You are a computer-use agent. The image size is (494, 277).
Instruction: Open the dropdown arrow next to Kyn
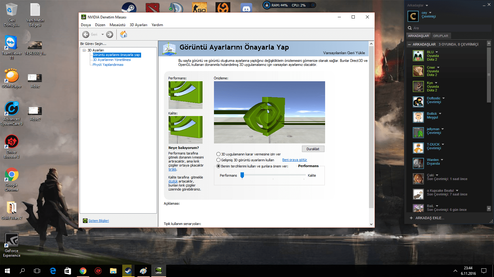click(436, 83)
